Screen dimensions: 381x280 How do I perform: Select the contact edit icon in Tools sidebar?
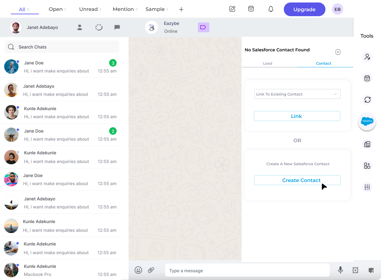[367, 57]
